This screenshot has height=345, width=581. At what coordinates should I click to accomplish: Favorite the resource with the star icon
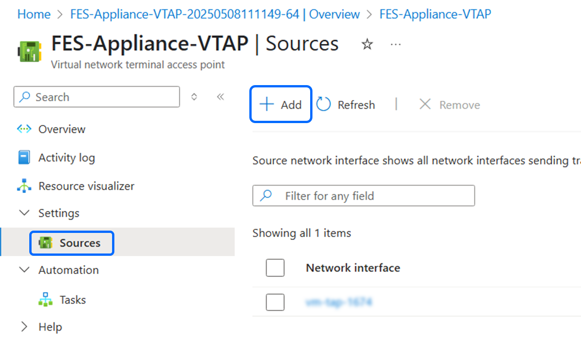point(367,44)
